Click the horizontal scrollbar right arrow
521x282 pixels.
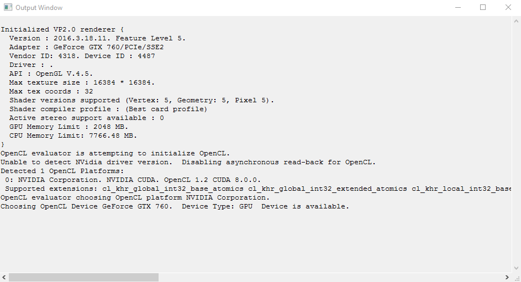(507, 277)
